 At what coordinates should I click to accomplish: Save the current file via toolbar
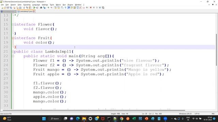click(x=8, y=7)
